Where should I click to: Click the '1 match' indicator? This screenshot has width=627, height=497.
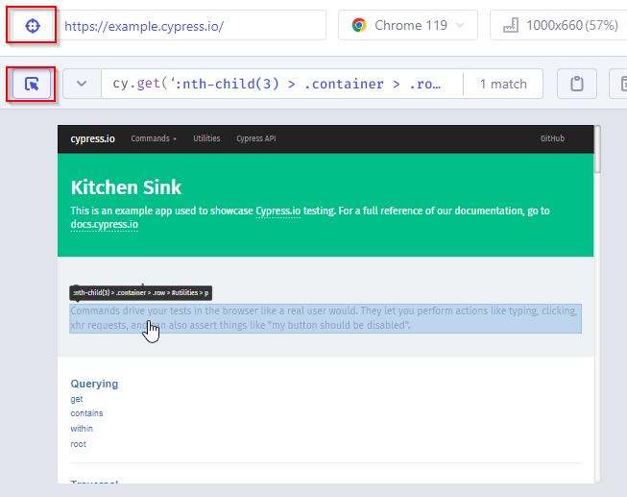503,84
